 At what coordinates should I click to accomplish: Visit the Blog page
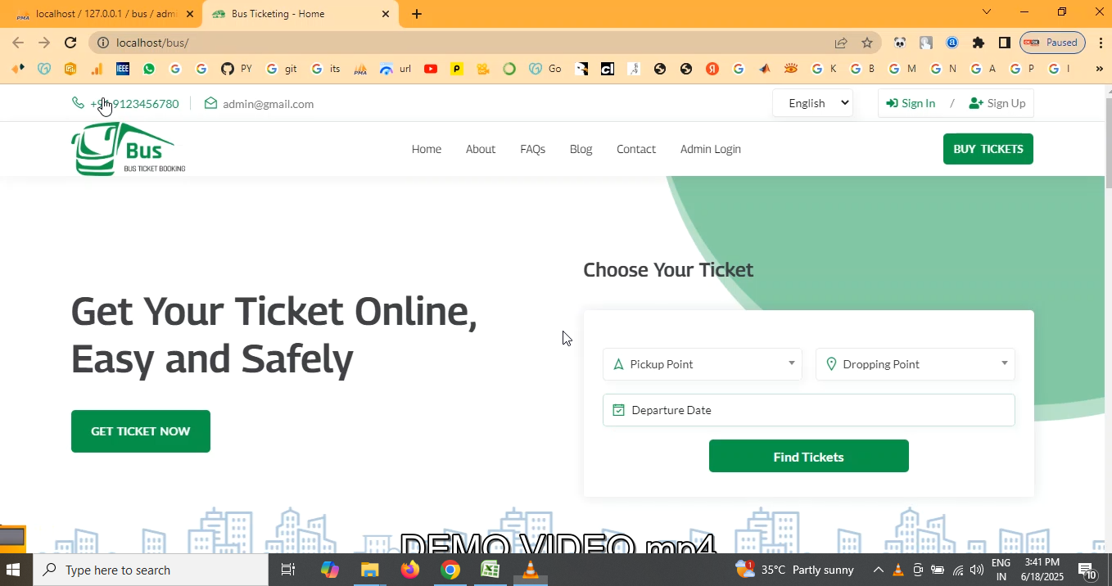click(x=581, y=149)
